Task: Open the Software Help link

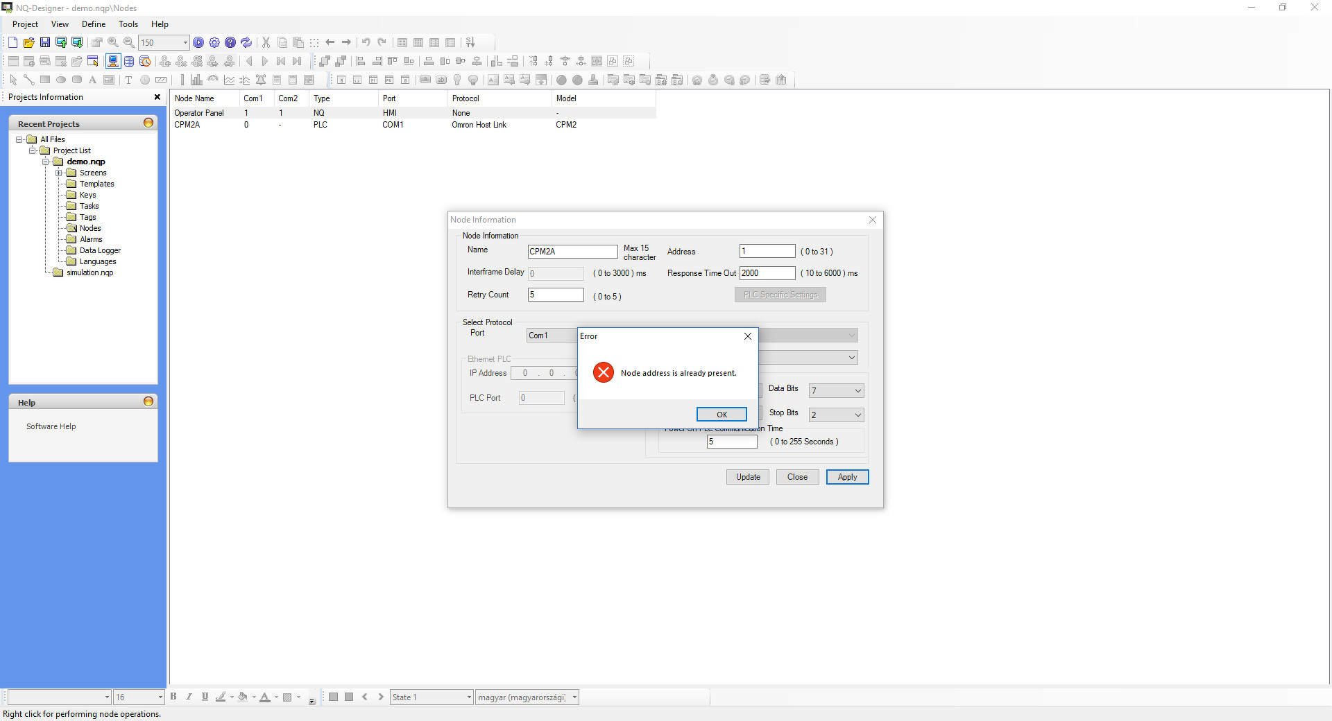Action: coord(51,426)
